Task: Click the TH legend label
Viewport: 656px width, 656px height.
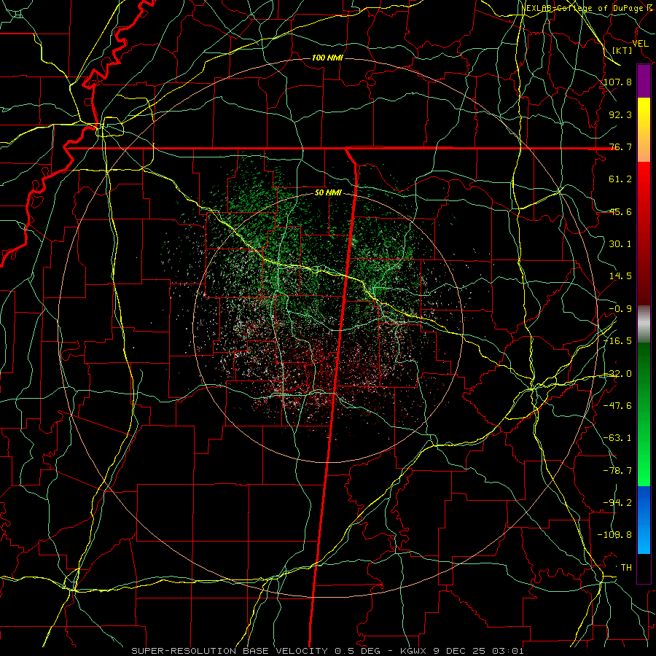Action: 626,568
